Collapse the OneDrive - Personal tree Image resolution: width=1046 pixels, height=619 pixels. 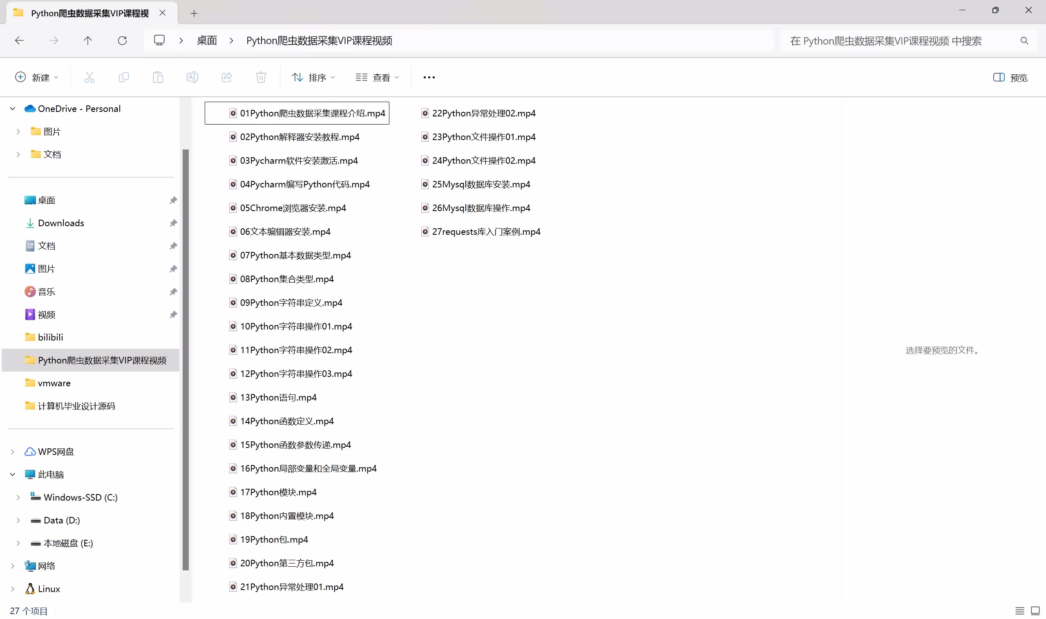(12, 109)
